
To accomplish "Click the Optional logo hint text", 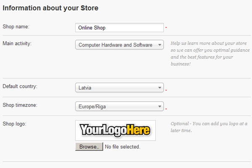I will (209, 127).
